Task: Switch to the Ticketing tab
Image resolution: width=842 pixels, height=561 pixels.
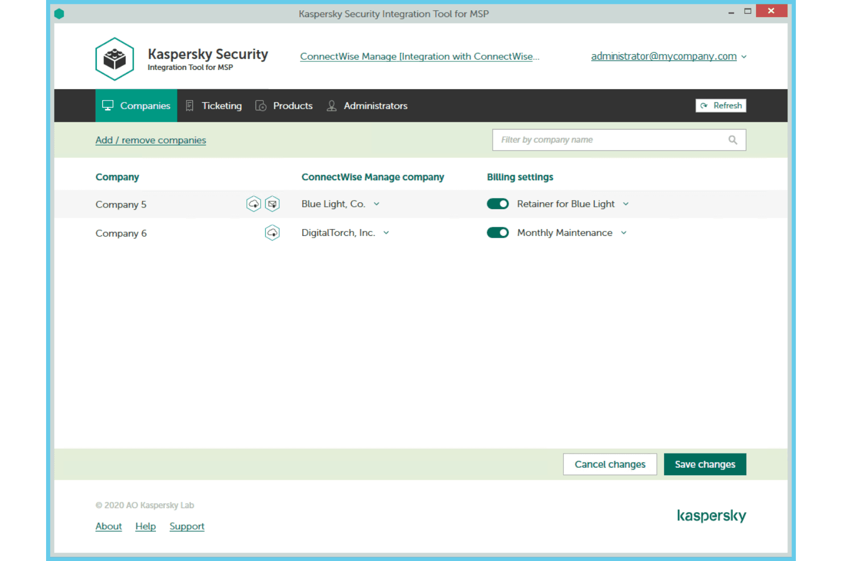Action: pyautogui.click(x=214, y=106)
